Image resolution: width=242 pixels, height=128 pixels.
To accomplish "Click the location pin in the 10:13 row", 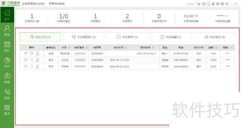I will click(x=32, y=66).
